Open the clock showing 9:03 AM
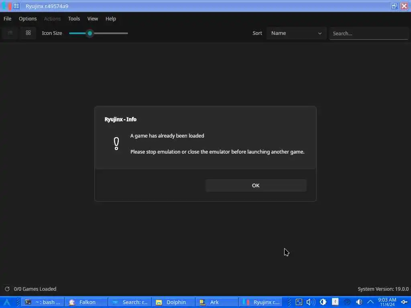 coord(387,302)
